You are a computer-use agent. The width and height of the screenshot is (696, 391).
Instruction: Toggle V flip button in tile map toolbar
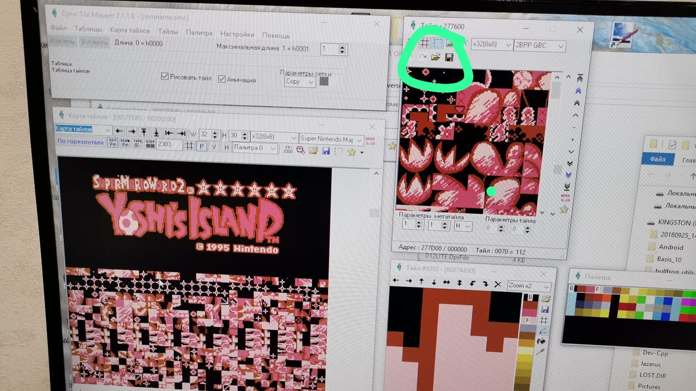click(x=214, y=146)
